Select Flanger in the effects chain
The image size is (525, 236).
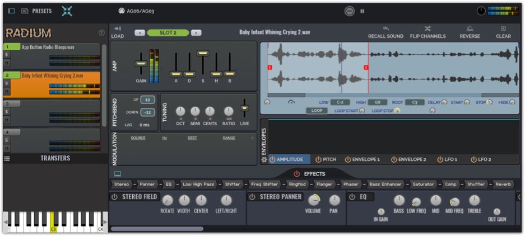tap(324, 184)
